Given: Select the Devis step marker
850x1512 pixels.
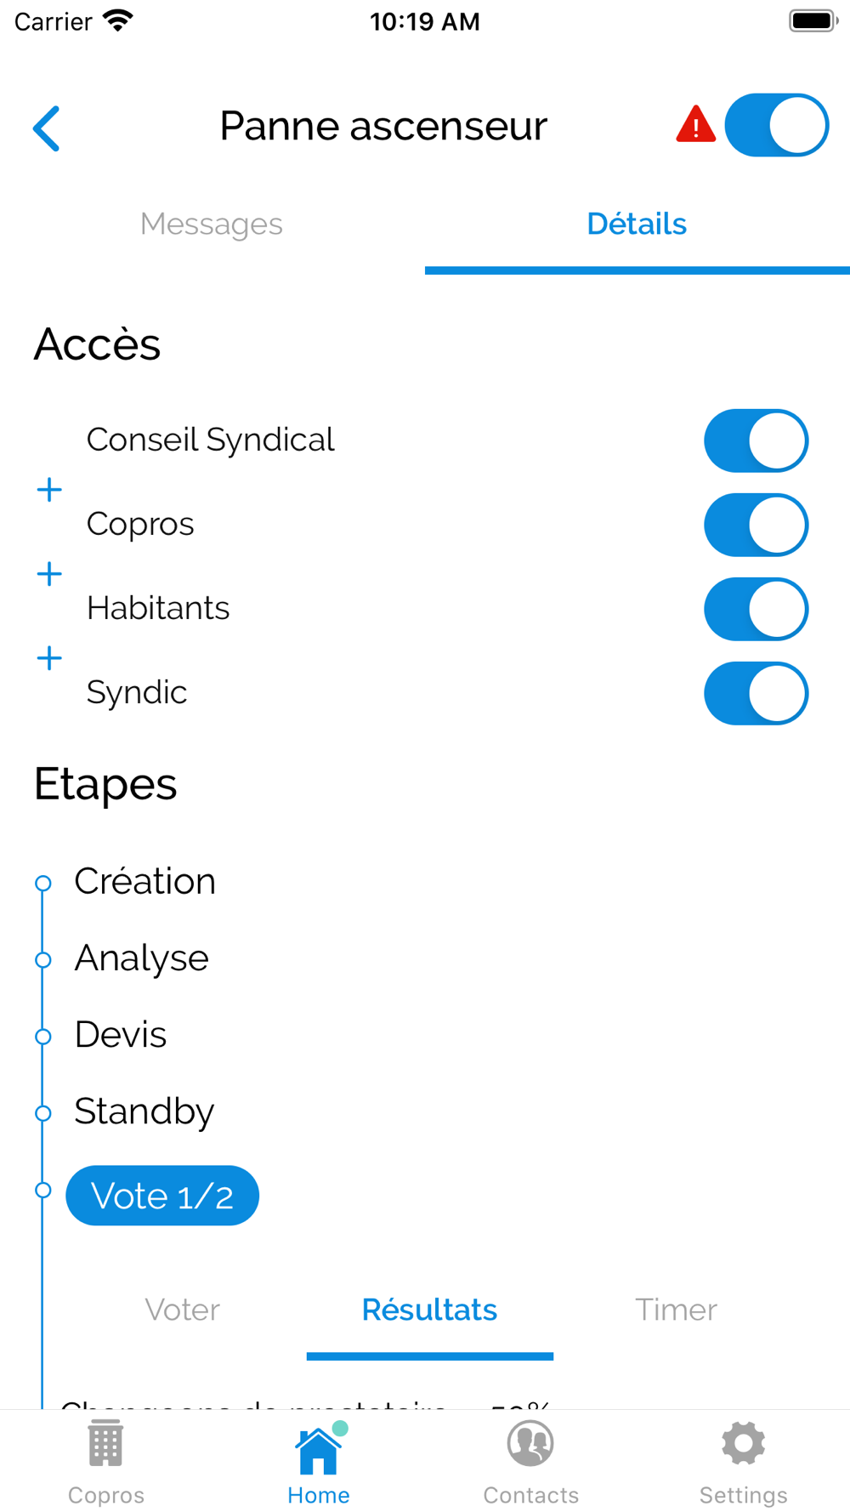Looking at the screenshot, I should (x=43, y=1037).
